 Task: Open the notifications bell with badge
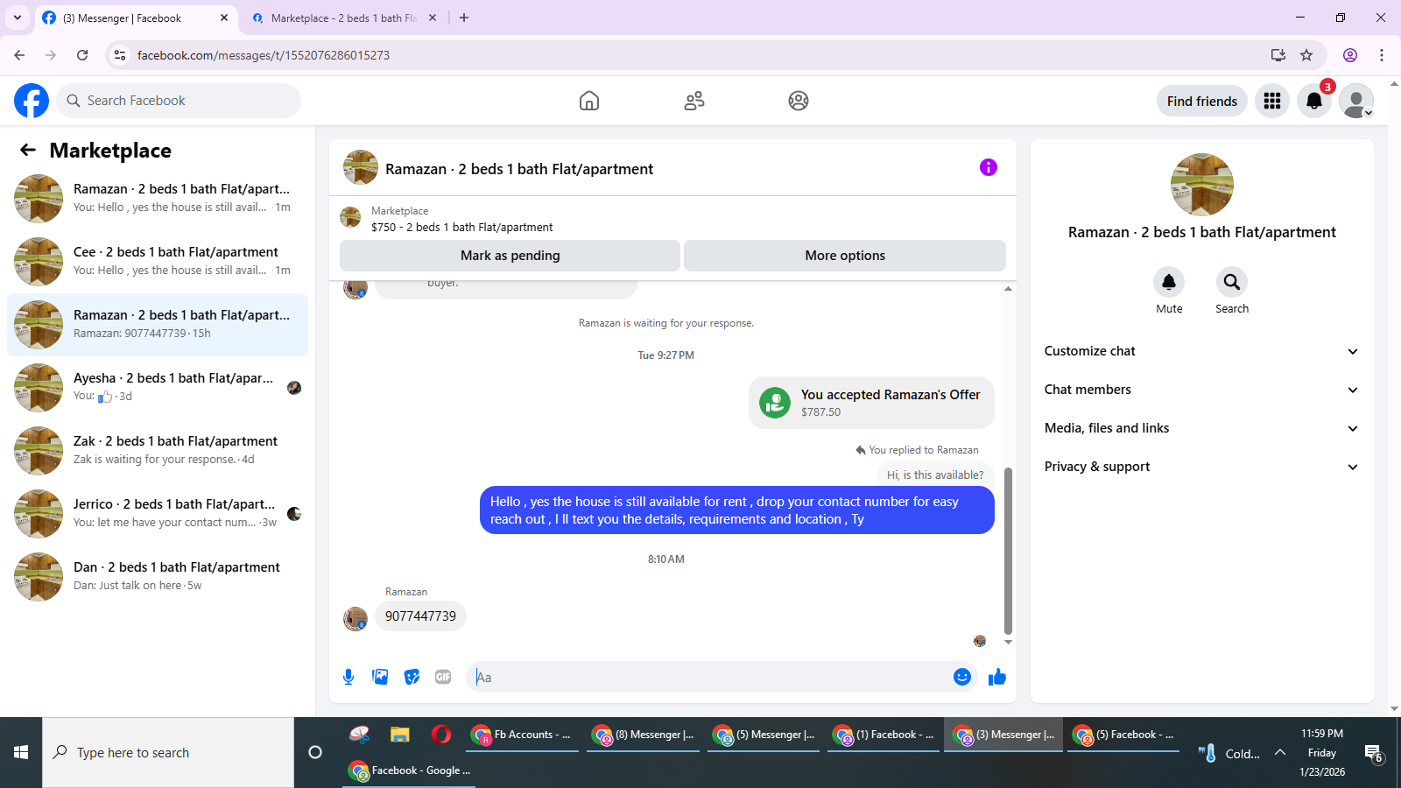(1314, 101)
